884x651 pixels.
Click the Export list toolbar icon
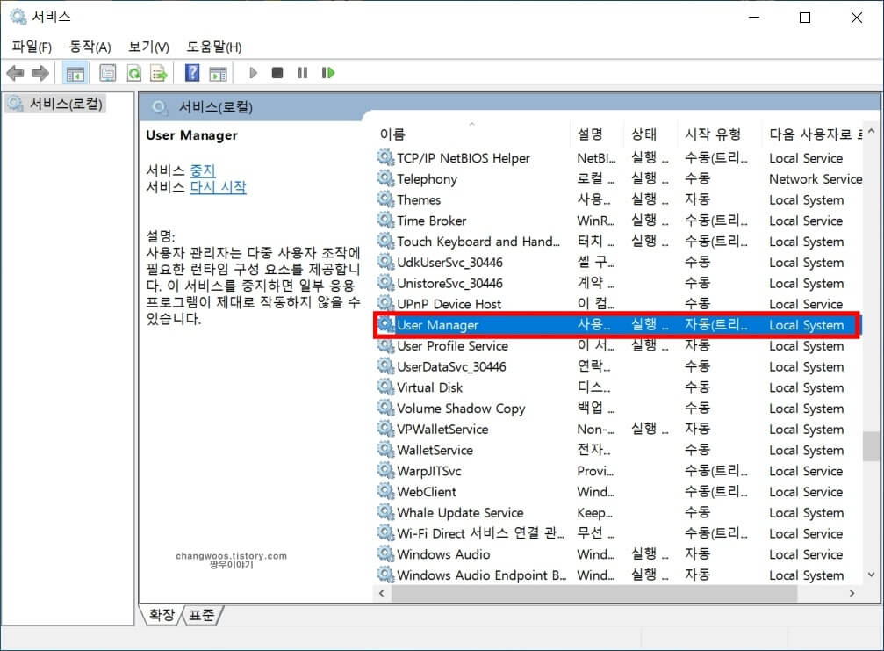pyautogui.click(x=159, y=73)
